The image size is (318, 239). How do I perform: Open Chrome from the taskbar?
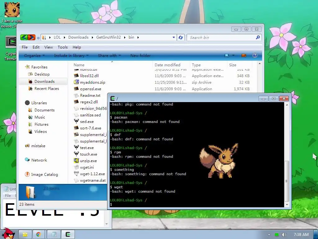pyautogui.click(x=39, y=235)
